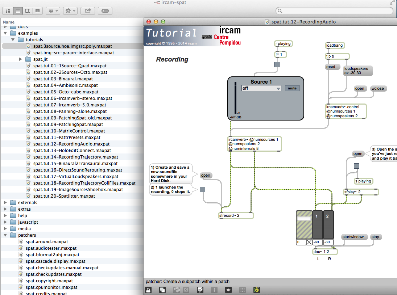This screenshot has height=295, width=397.
Task: Click the 'open' message above sfplay~
Action: pyautogui.click(x=358, y=154)
